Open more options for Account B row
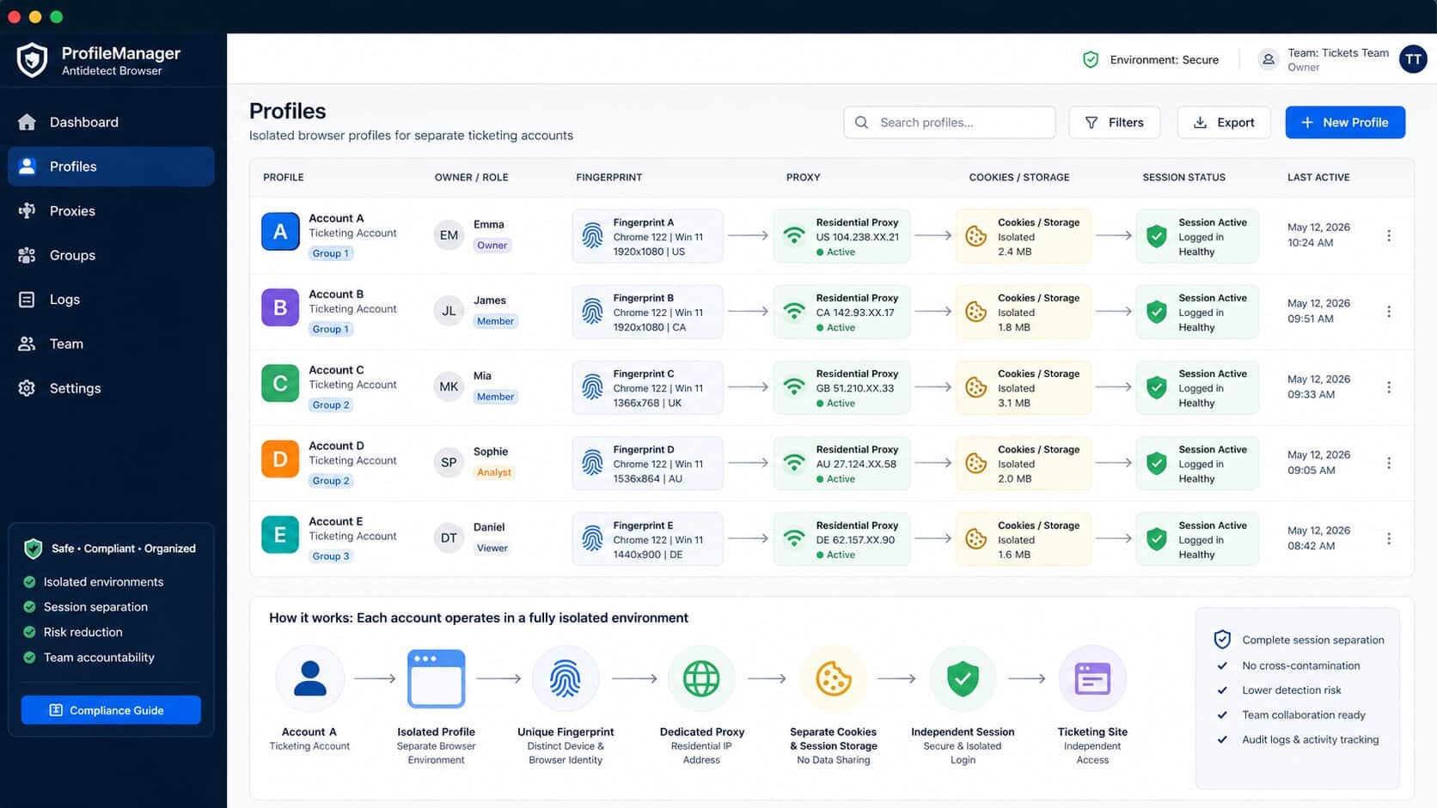Screen dimensions: 1437x808 point(1389,311)
